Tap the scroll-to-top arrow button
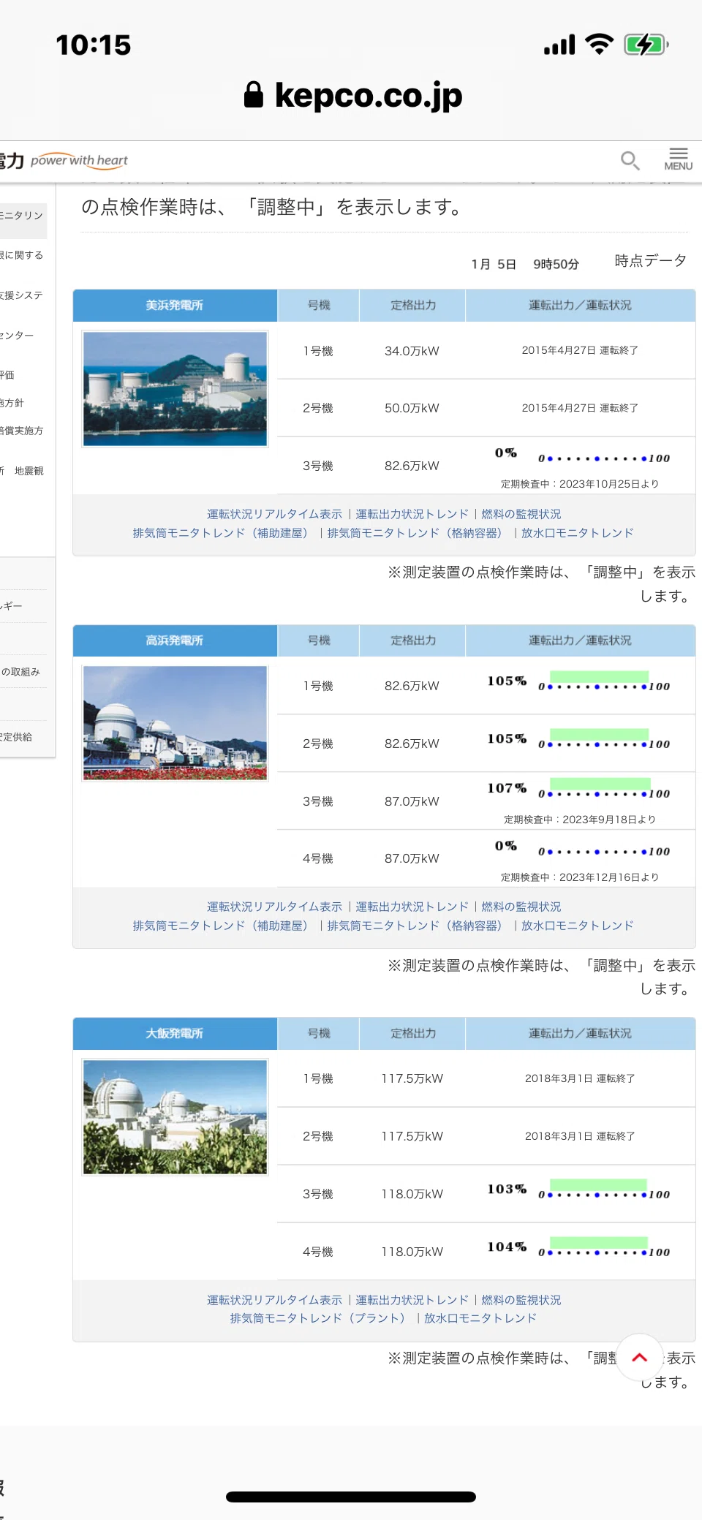Image resolution: width=702 pixels, height=1520 pixels. pos(640,1358)
